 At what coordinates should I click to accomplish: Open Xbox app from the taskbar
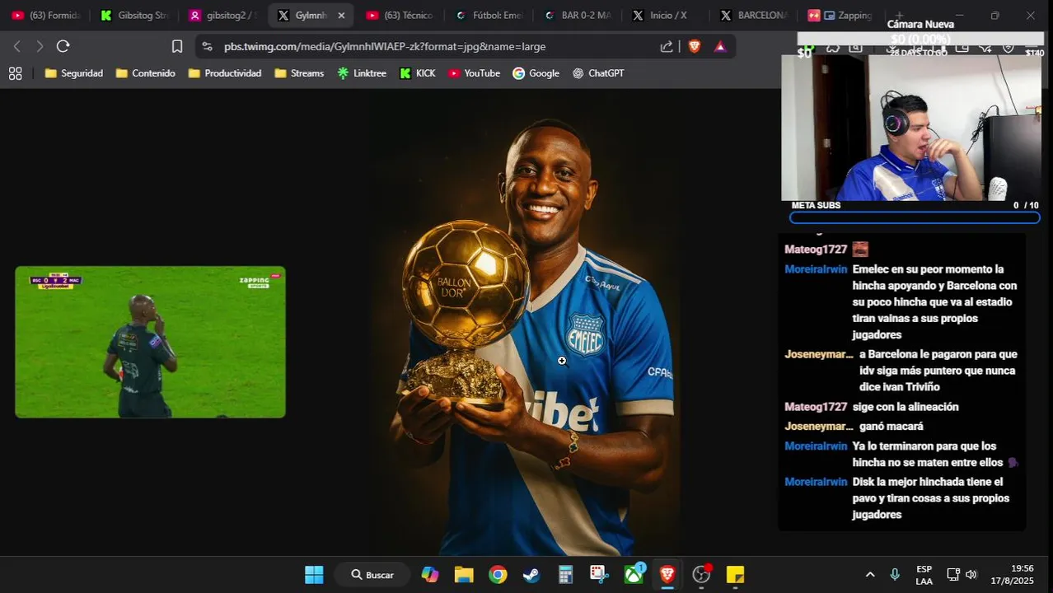[634, 575]
